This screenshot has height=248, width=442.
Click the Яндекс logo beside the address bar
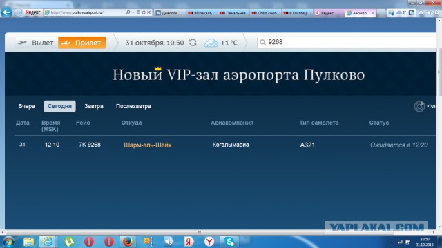coord(32,12)
